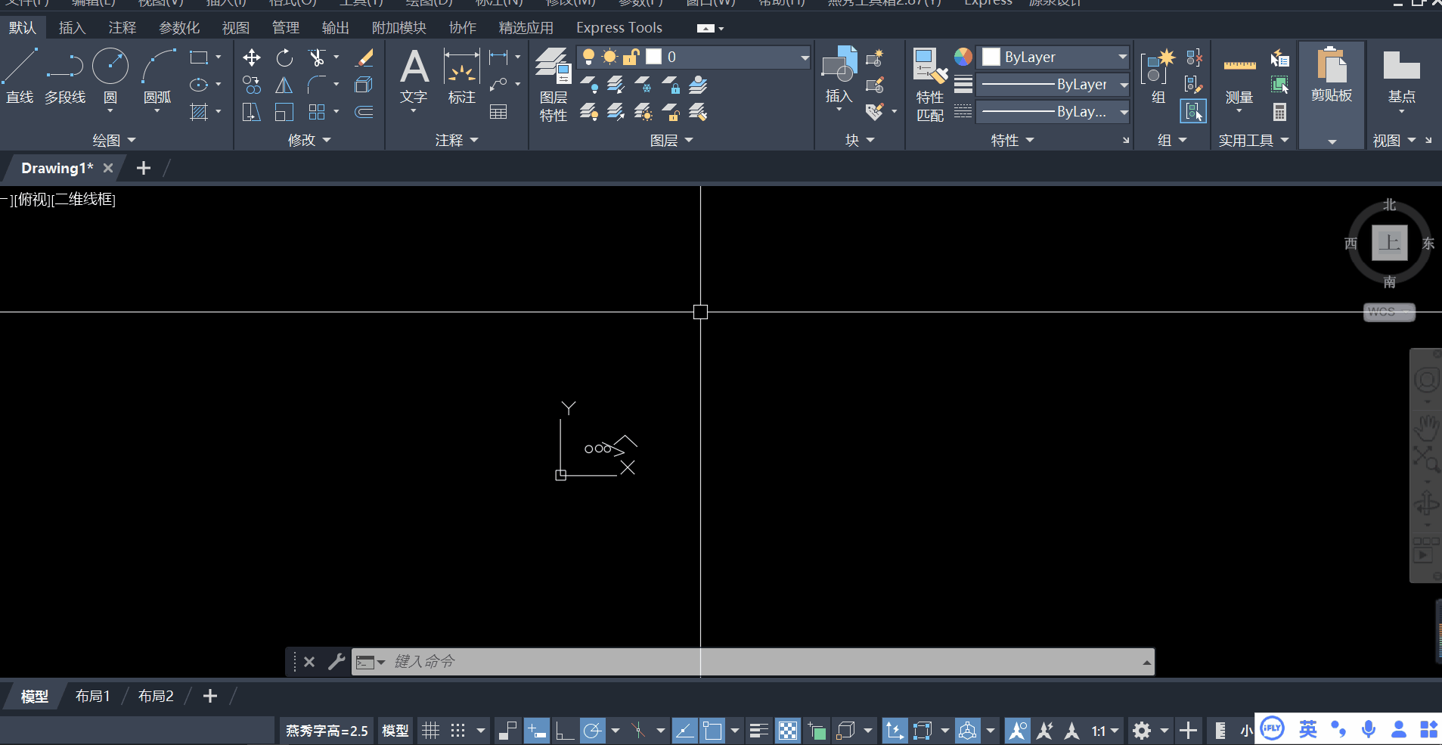Click 模型 button in status bar

(395, 731)
